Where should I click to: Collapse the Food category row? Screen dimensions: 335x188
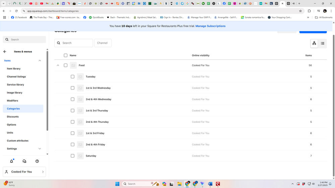58,66
